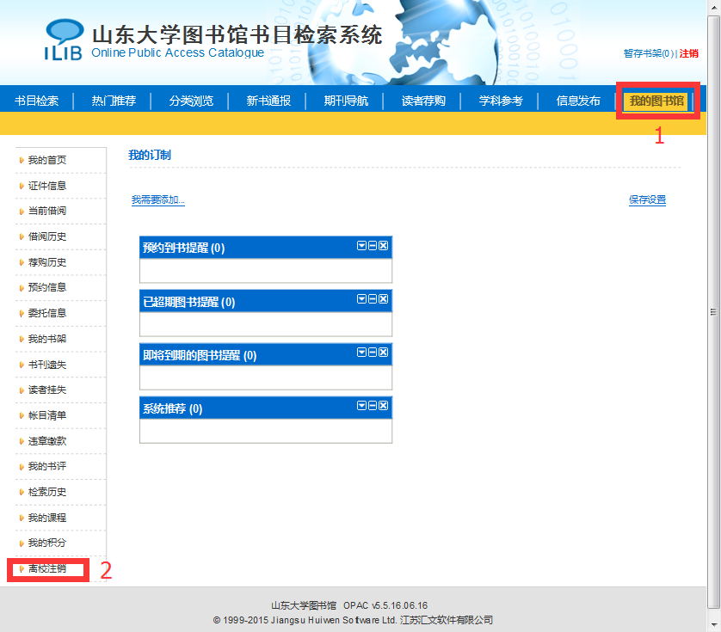This screenshot has height=632, width=721.
Task: Select 当前借阅 in the left sidebar
Action: point(46,211)
